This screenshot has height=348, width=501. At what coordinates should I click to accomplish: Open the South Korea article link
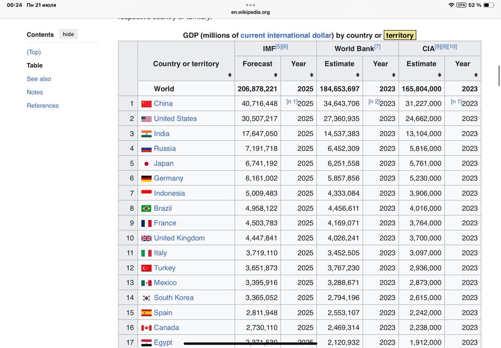click(174, 298)
